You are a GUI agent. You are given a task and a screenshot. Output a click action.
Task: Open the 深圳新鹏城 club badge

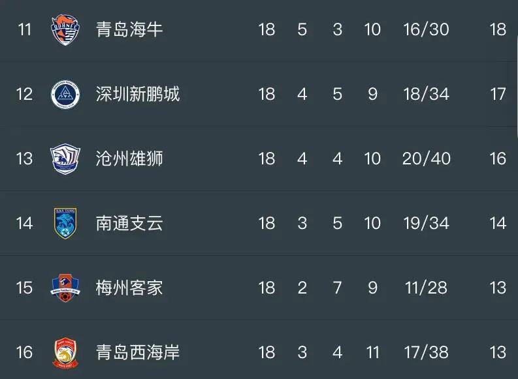(x=65, y=95)
